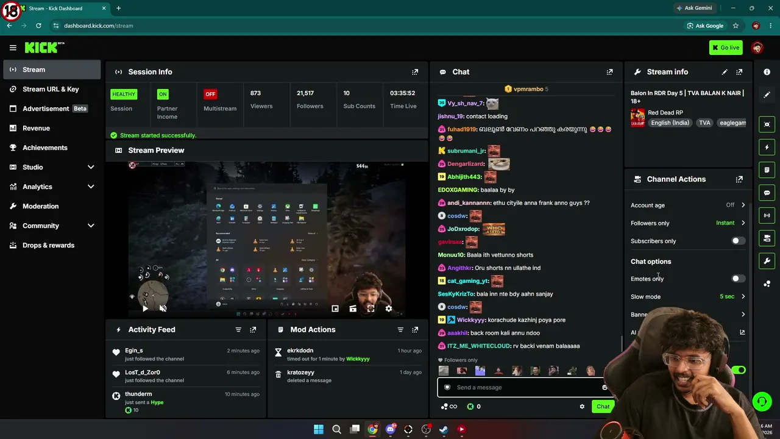This screenshot has width=780, height=439.
Task: Toggle Emotes only chat option
Action: pyautogui.click(x=738, y=279)
